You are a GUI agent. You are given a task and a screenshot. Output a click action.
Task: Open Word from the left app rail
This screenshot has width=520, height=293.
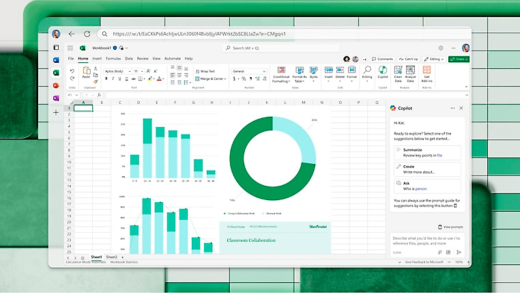tap(56, 60)
